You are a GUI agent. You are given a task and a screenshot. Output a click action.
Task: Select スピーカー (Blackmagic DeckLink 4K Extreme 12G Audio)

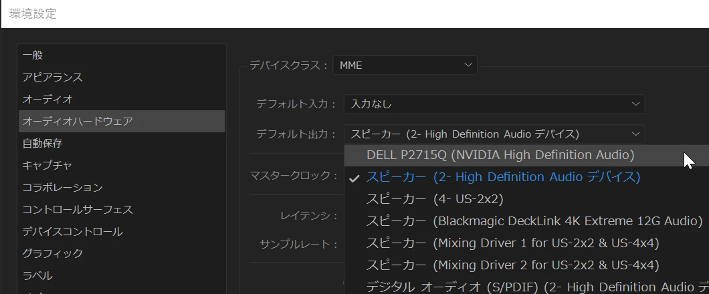(x=526, y=221)
